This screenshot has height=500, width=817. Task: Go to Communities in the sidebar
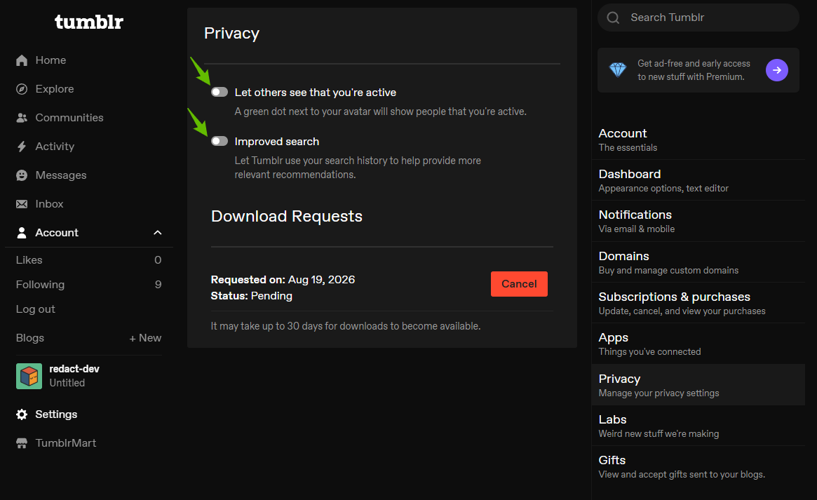point(69,118)
